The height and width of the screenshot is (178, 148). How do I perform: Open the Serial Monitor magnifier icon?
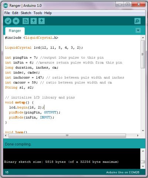pyautogui.click(x=137, y=21)
